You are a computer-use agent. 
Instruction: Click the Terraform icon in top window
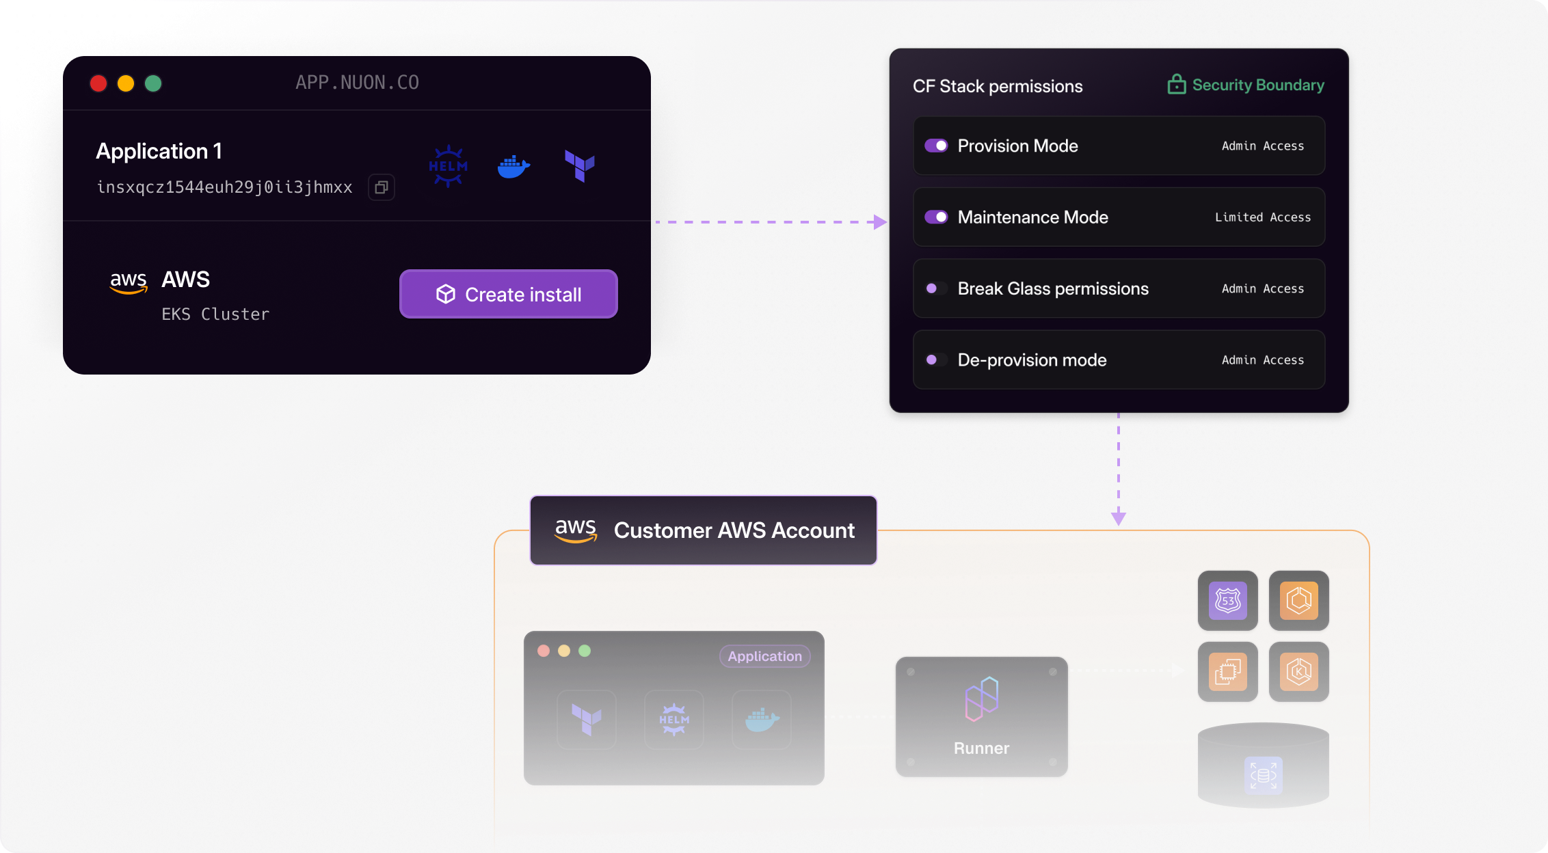(x=579, y=166)
